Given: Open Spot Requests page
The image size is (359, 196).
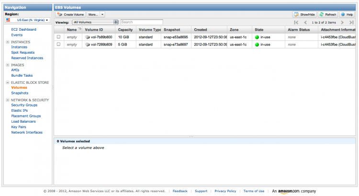Looking at the screenshot, I should pyautogui.click(x=22, y=53).
